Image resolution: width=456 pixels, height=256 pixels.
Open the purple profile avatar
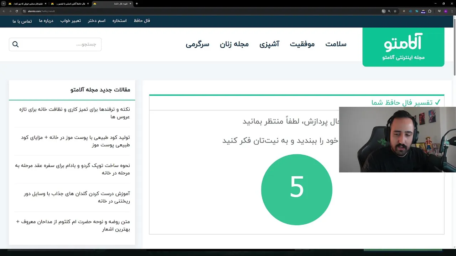tap(446, 11)
